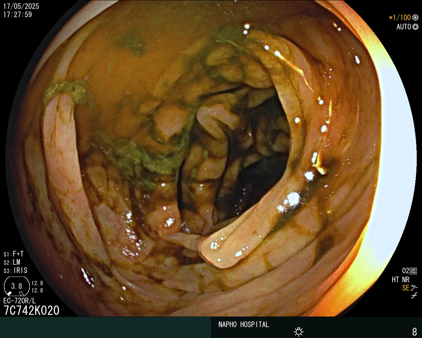Click the S3:IRIS switch label
422x338 pixels.
click(15, 270)
